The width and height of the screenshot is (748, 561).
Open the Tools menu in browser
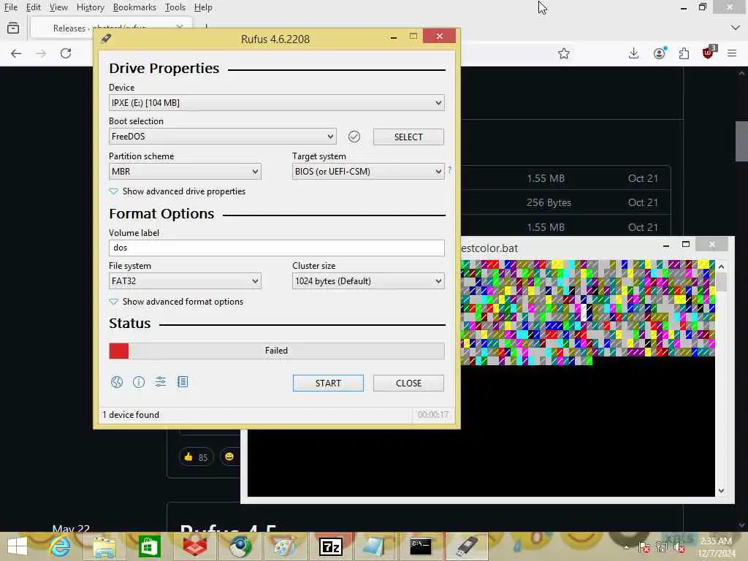point(175,7)
